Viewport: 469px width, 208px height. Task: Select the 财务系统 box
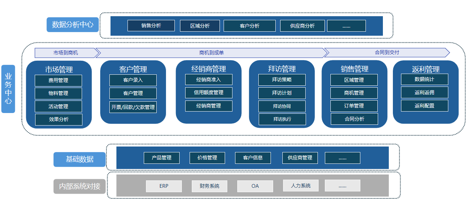coord(209,186)
